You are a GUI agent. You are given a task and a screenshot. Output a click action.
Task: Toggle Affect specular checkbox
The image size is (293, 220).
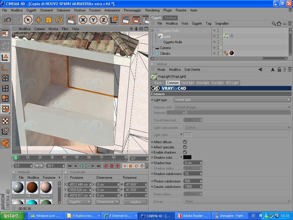pyautogui.click(x=185, y=147)
